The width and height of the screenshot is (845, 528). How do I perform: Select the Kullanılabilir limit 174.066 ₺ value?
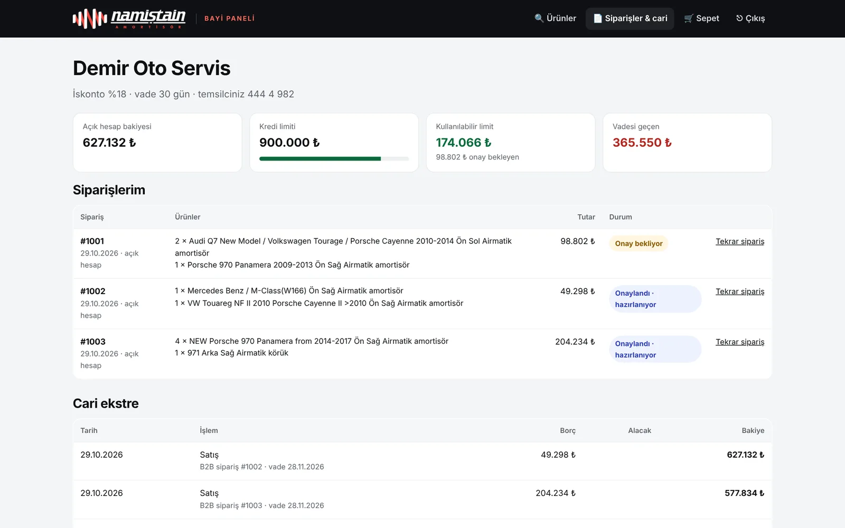[464, 143]
